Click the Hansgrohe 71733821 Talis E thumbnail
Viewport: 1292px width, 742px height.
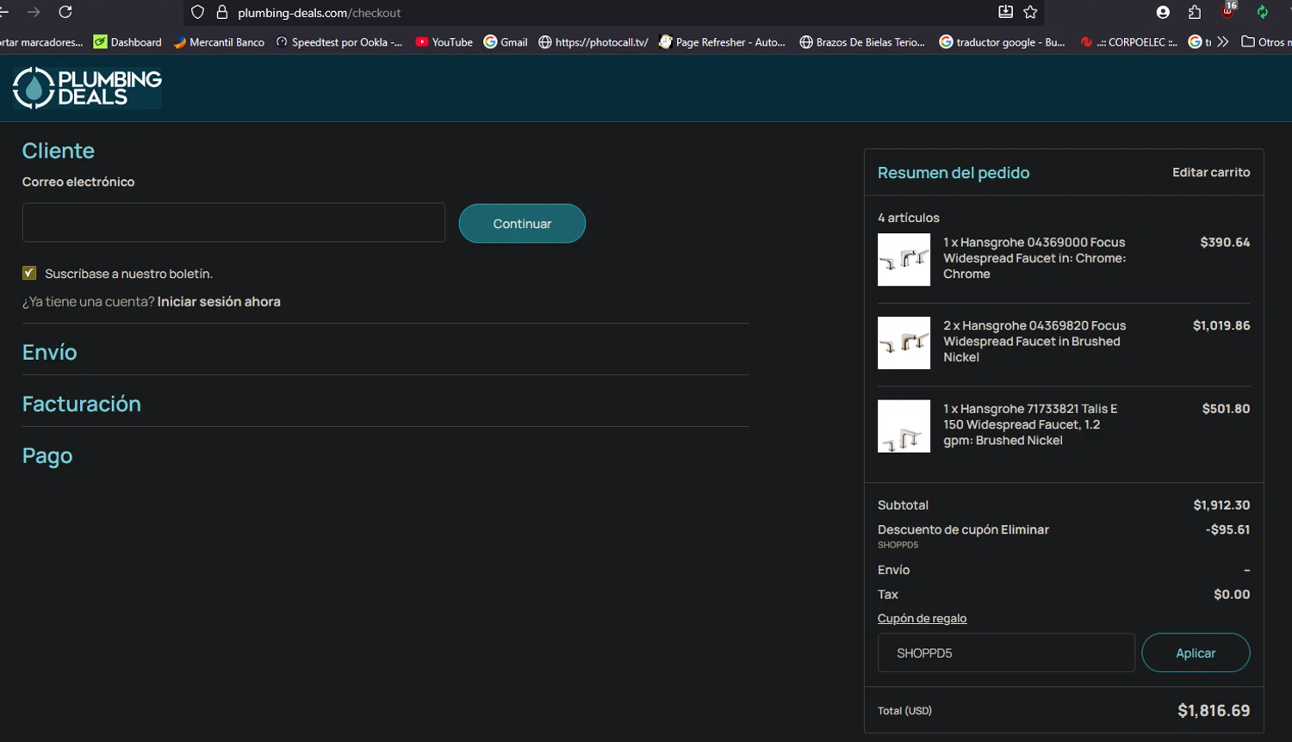coord(904,426)
